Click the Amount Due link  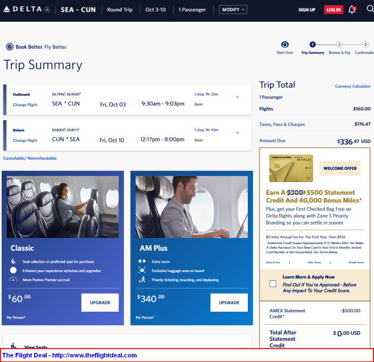coord(272,141)
